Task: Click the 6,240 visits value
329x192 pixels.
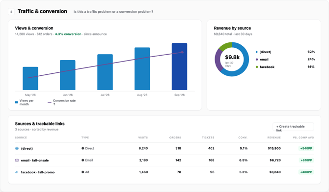Action: click(143, 149)
